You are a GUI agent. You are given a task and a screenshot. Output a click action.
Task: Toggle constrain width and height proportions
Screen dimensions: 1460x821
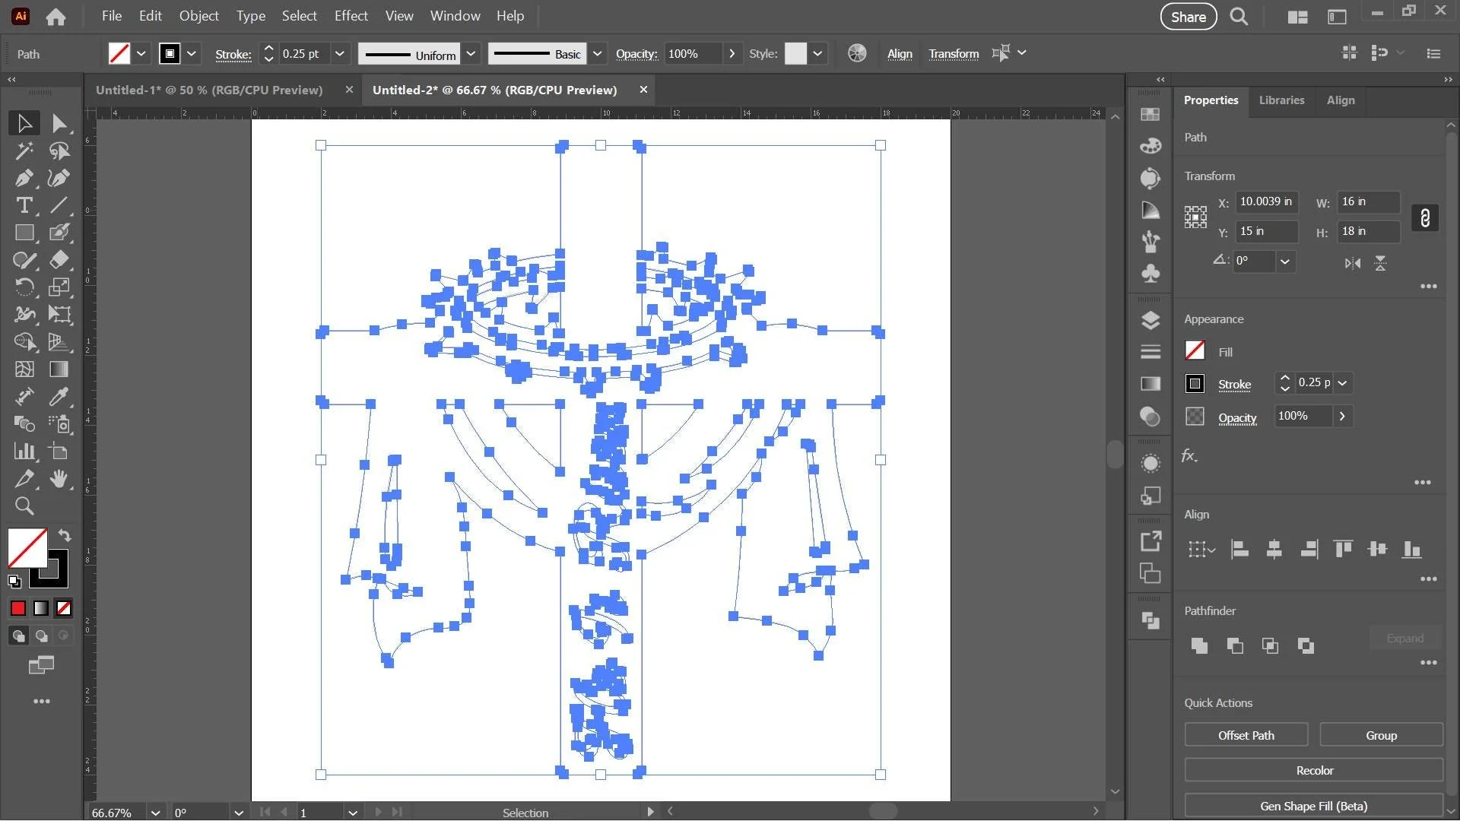[1424, 217]
